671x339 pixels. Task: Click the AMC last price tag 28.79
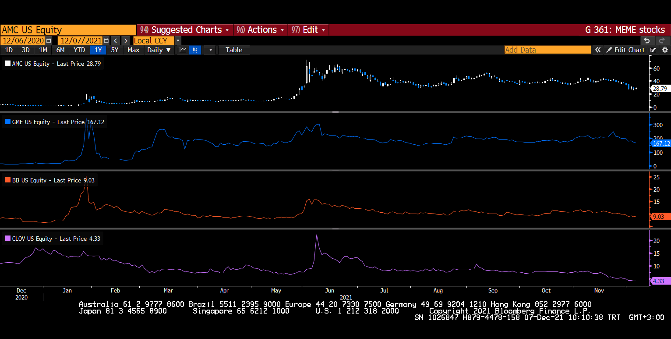tap(661, 89)
